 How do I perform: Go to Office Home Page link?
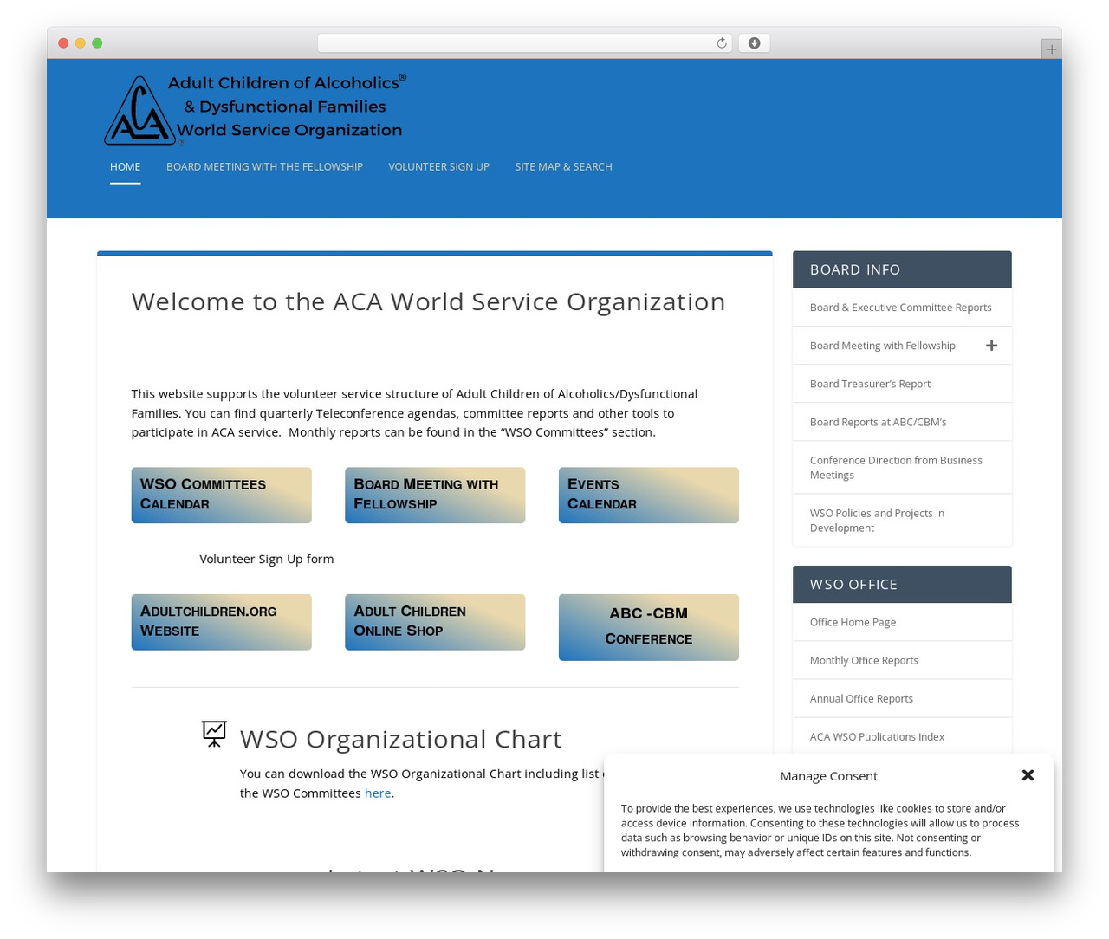[853, 622]
